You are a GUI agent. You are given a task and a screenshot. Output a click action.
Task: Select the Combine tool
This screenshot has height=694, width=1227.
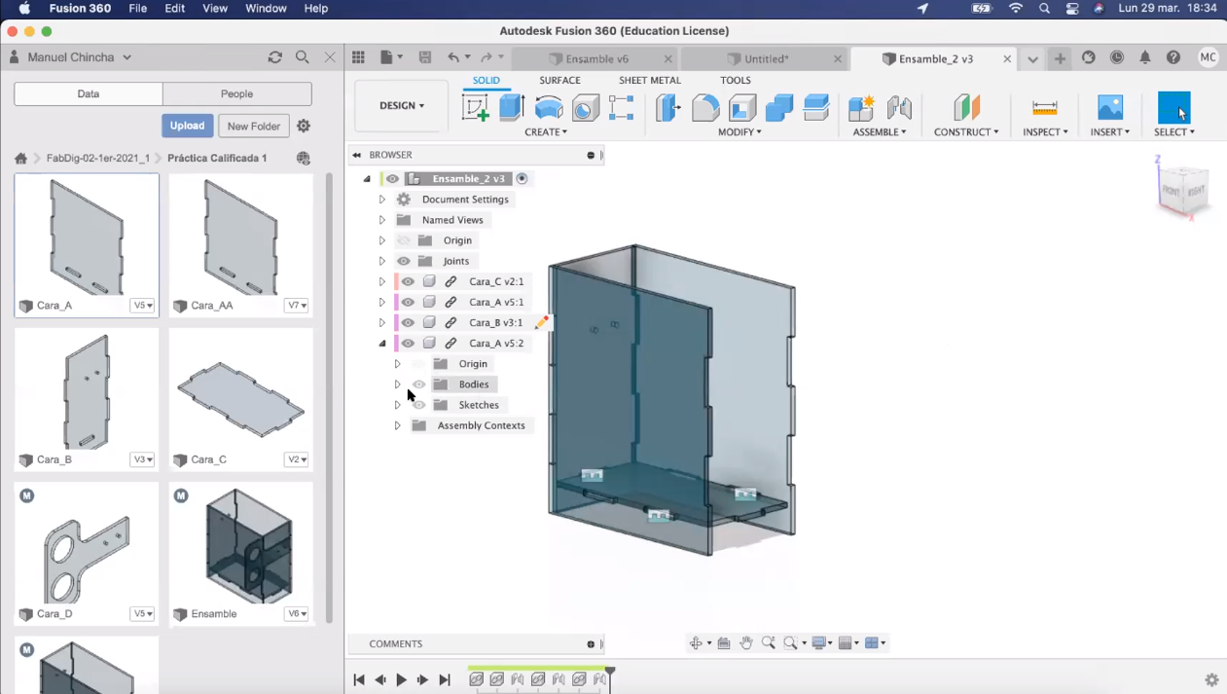pos(779,107)
